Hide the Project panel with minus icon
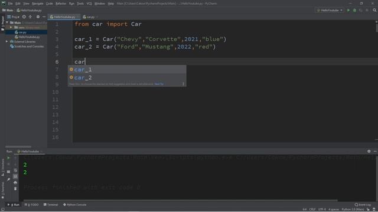The height and width of the screenshot is (212, 378). coord(44,17)
